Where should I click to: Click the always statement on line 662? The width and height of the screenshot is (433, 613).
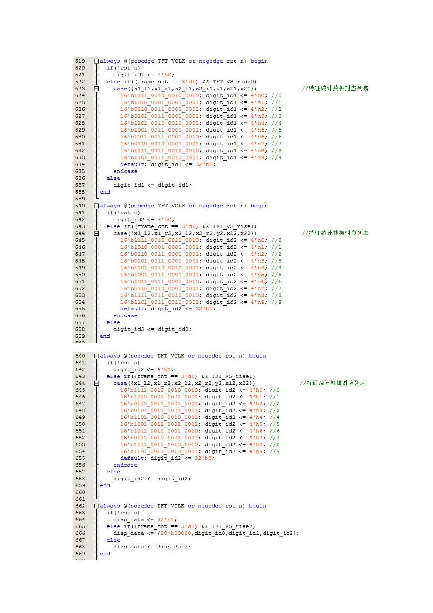point(183,506)
